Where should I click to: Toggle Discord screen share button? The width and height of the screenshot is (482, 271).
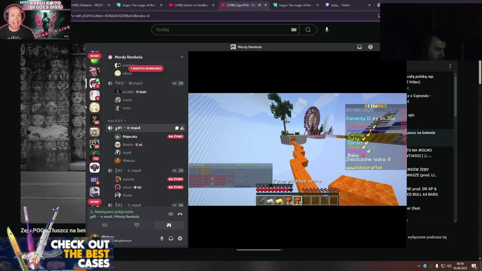pyautogui.click(x=137, y=225)
